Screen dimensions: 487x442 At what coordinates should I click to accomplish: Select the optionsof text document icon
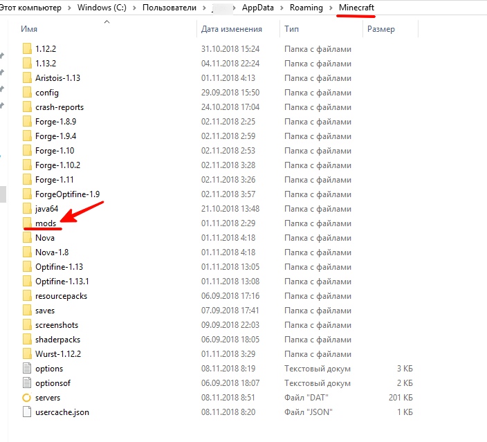tap(27, 383)
